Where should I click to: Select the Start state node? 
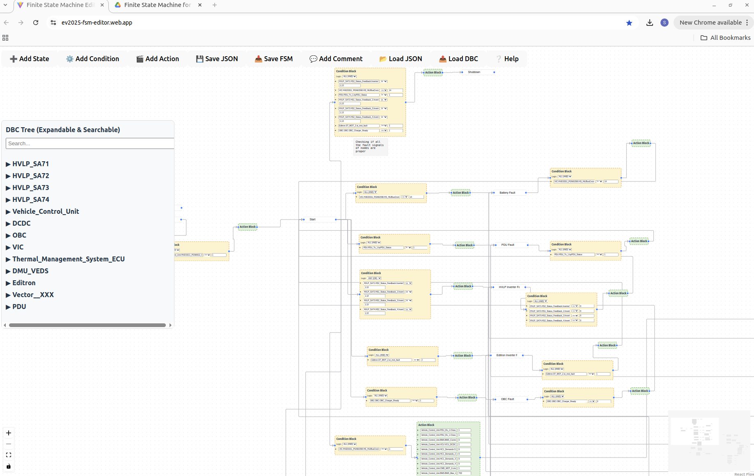320,220
